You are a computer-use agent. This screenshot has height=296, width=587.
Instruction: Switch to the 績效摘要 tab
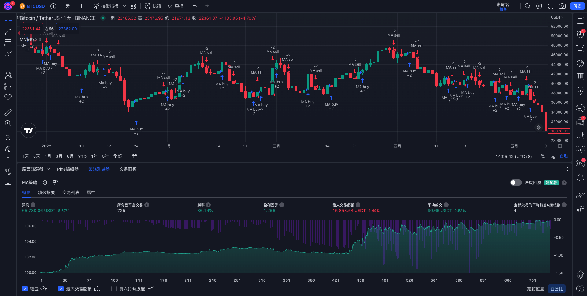tap(46, 193)
